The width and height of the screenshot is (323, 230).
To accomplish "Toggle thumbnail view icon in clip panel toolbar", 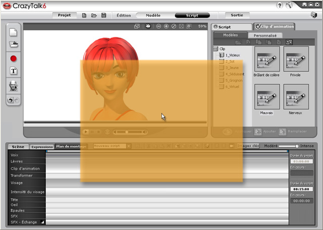I will coord(289,42).
